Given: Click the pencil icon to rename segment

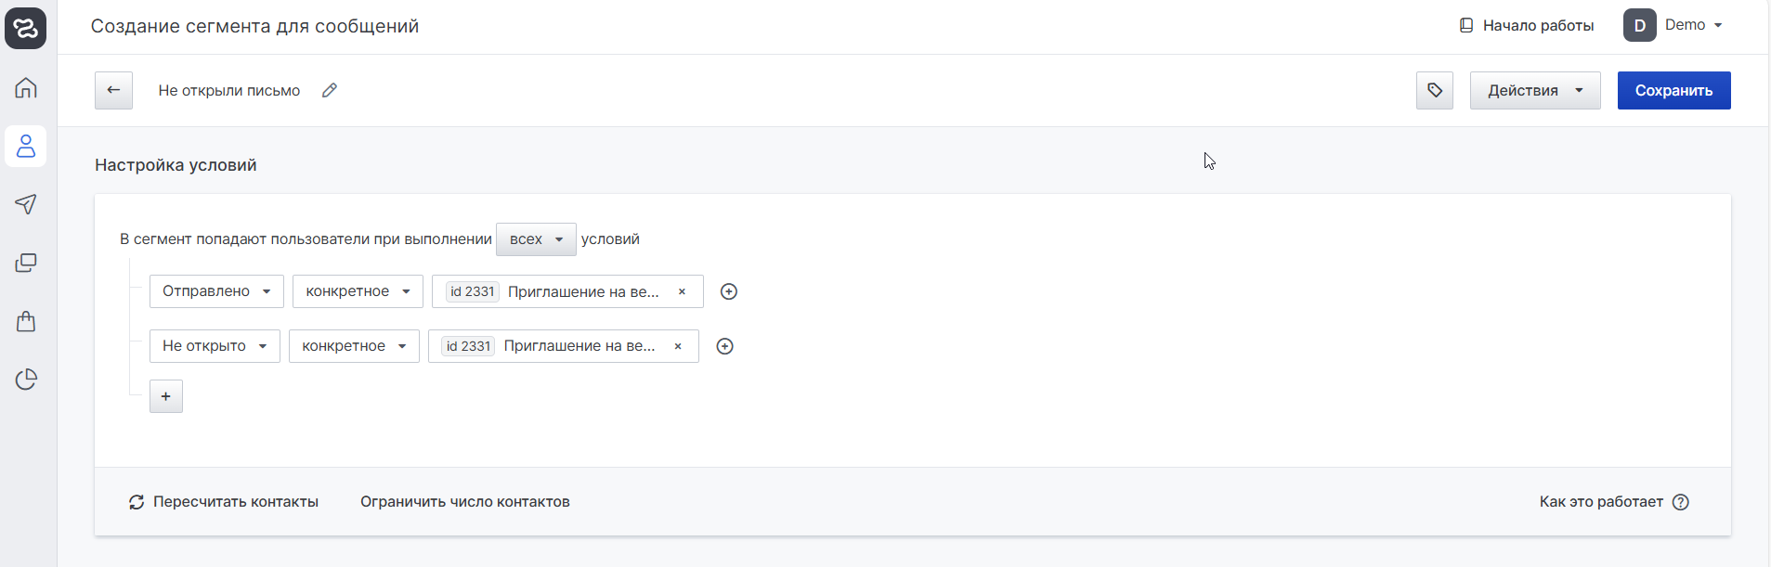Looking at the screenshot, I should [329, 90].
